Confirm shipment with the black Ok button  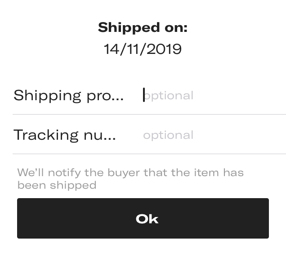(x=143, y=218)
